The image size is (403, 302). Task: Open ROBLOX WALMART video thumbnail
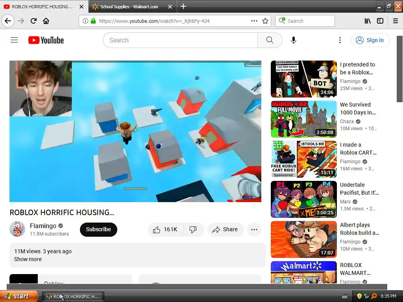tap(304, 272)
